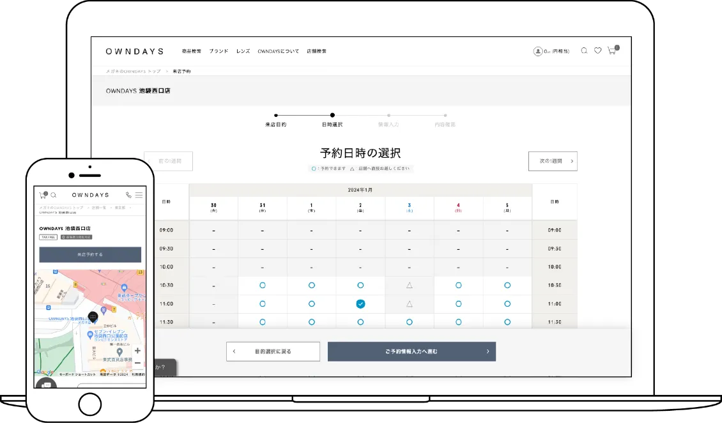Screen dimensions: 722x423
Task: Open the レンズ menu item
Action: coord(243,51)
